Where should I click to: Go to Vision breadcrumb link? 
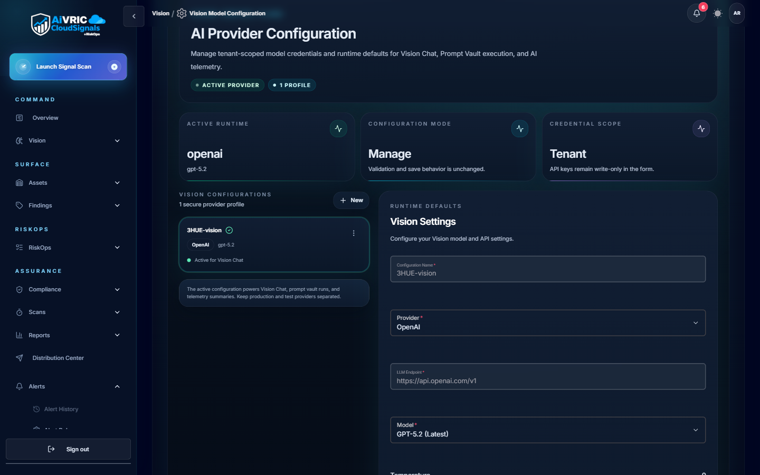(x=160, y=13)
